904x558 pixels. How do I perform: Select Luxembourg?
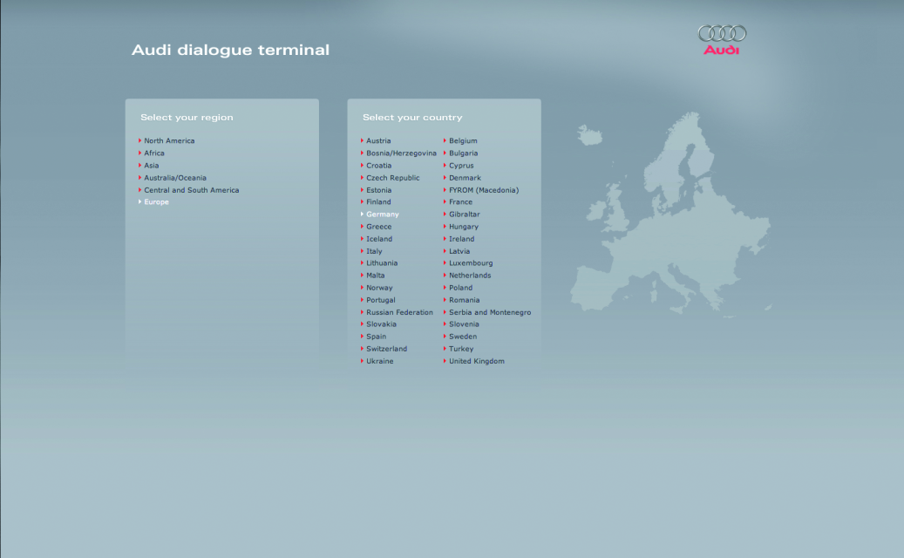[471, 262]
